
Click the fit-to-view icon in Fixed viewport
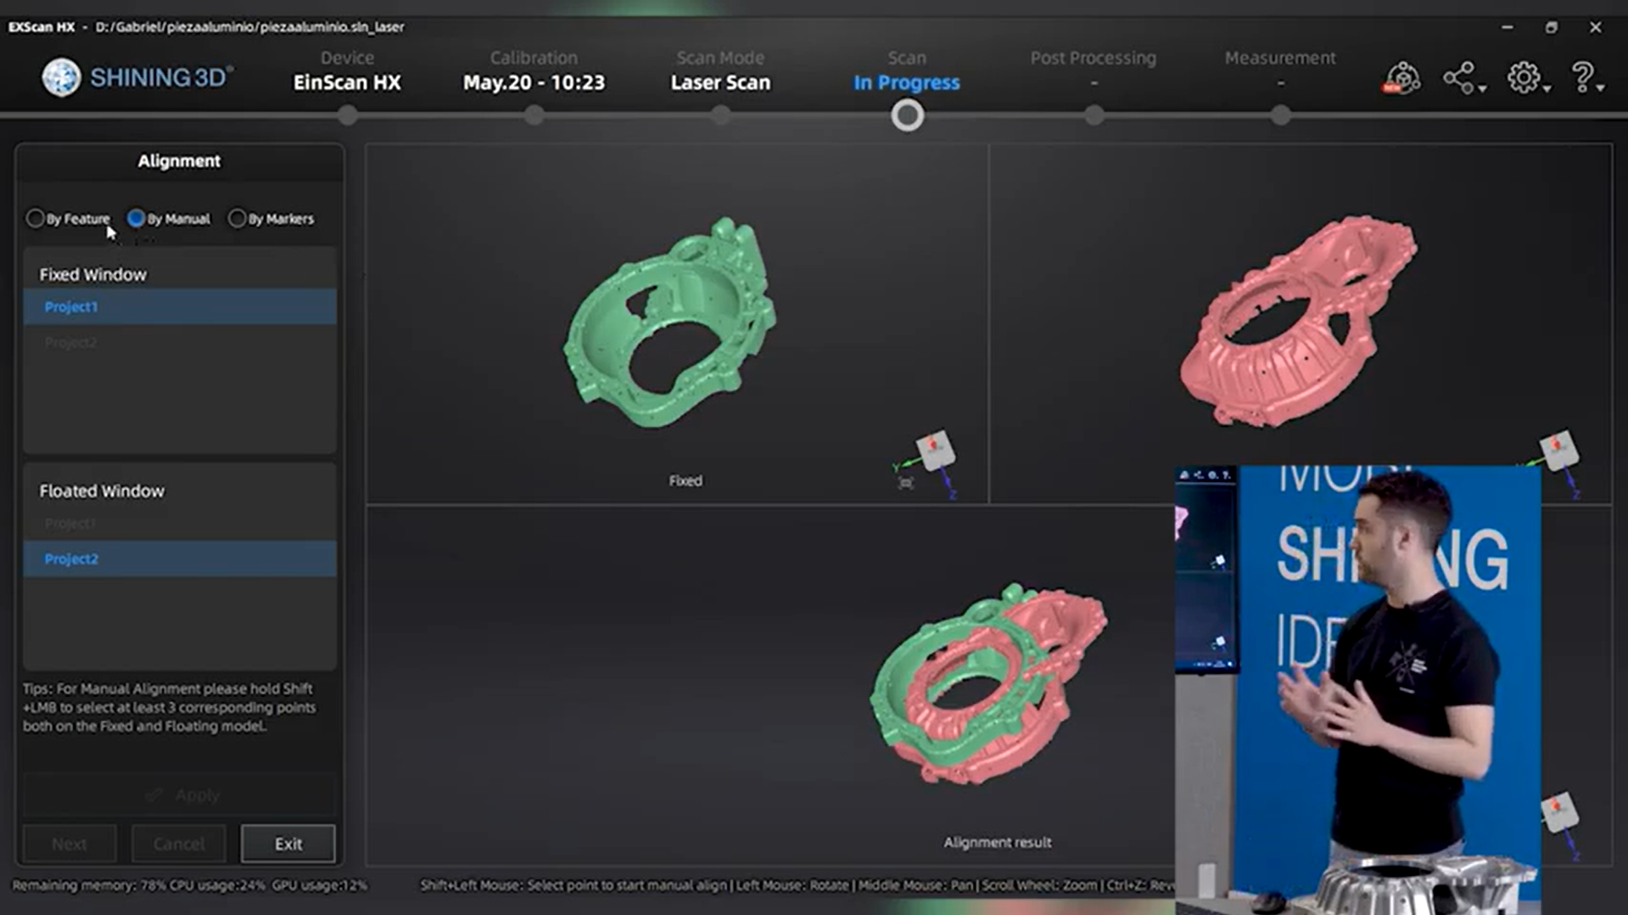pyautogui.click(x=906, y=483)
